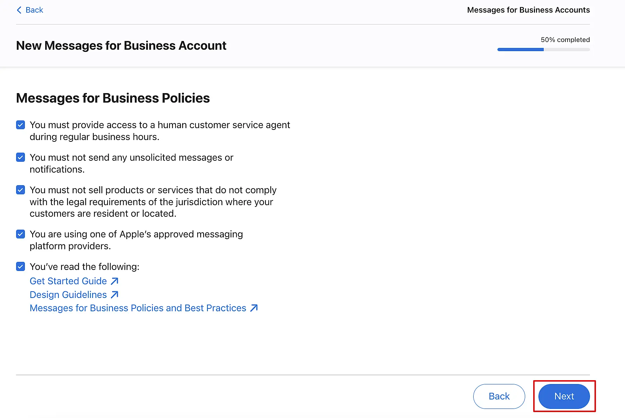Click the arrow icon after Policies and Best Practices
Image resolution: width=625 pixels, height=418 pixels.
click(254, 308)
